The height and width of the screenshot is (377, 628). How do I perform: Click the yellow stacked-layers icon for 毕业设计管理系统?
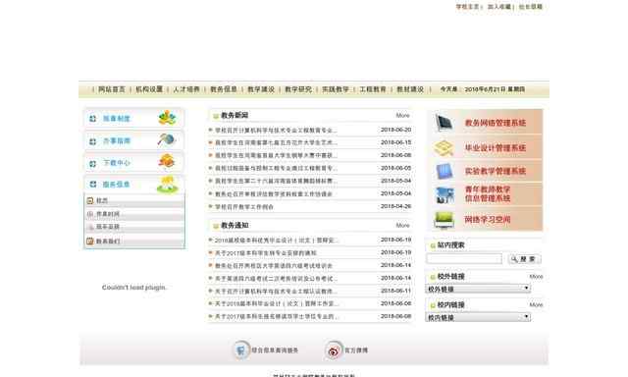(x=444, y=148)
